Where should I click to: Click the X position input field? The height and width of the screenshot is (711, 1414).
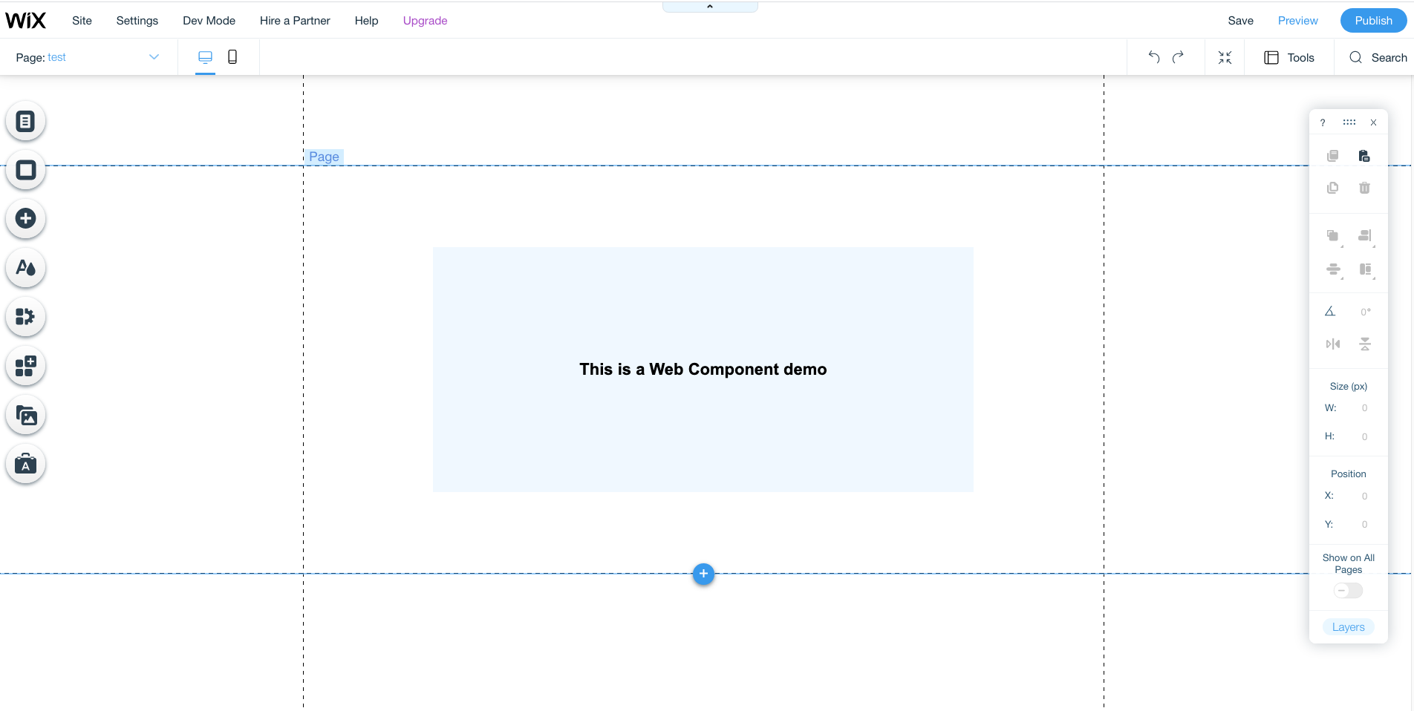[x=1364, y=496]
